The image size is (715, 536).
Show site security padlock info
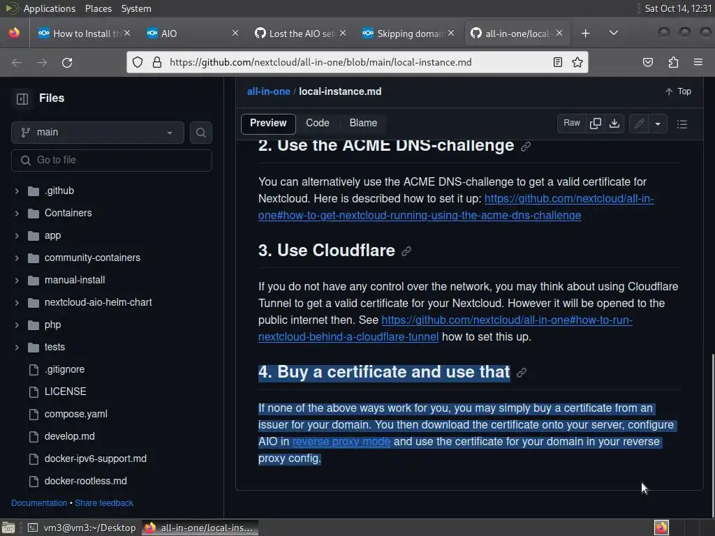157,62
